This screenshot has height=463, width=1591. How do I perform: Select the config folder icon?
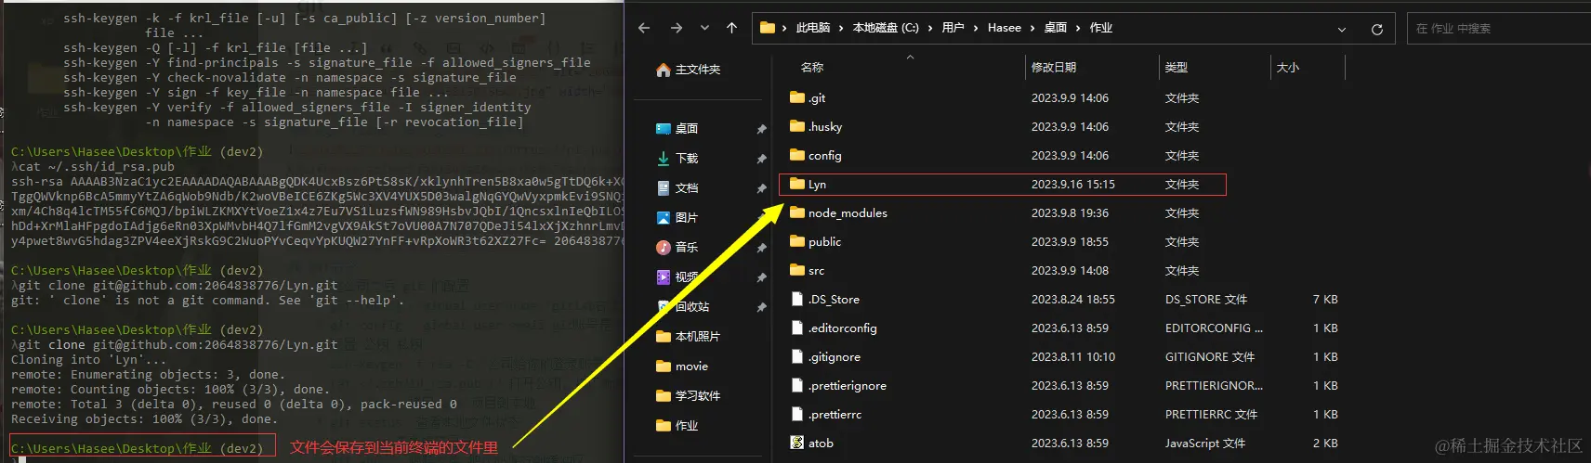(x=796, y=155)
